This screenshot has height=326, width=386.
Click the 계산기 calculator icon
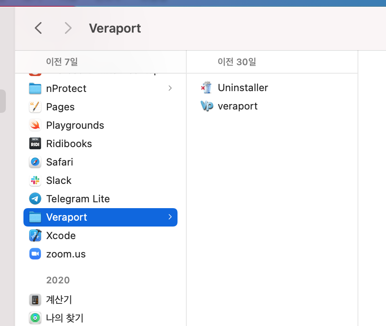tap(35, 300)
